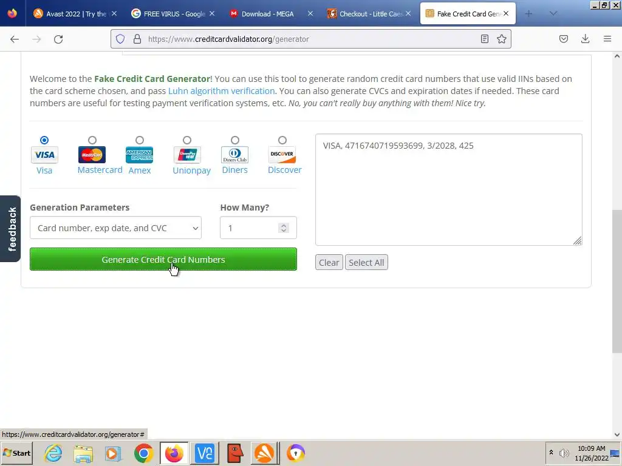The image size is (622, 466).
Task: Select the Amex radio button
Action: (x=139, y=140)
